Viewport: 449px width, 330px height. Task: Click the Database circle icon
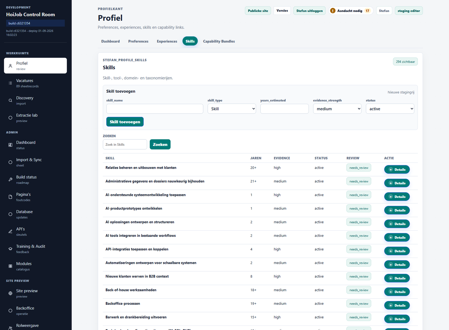[10, 214]
